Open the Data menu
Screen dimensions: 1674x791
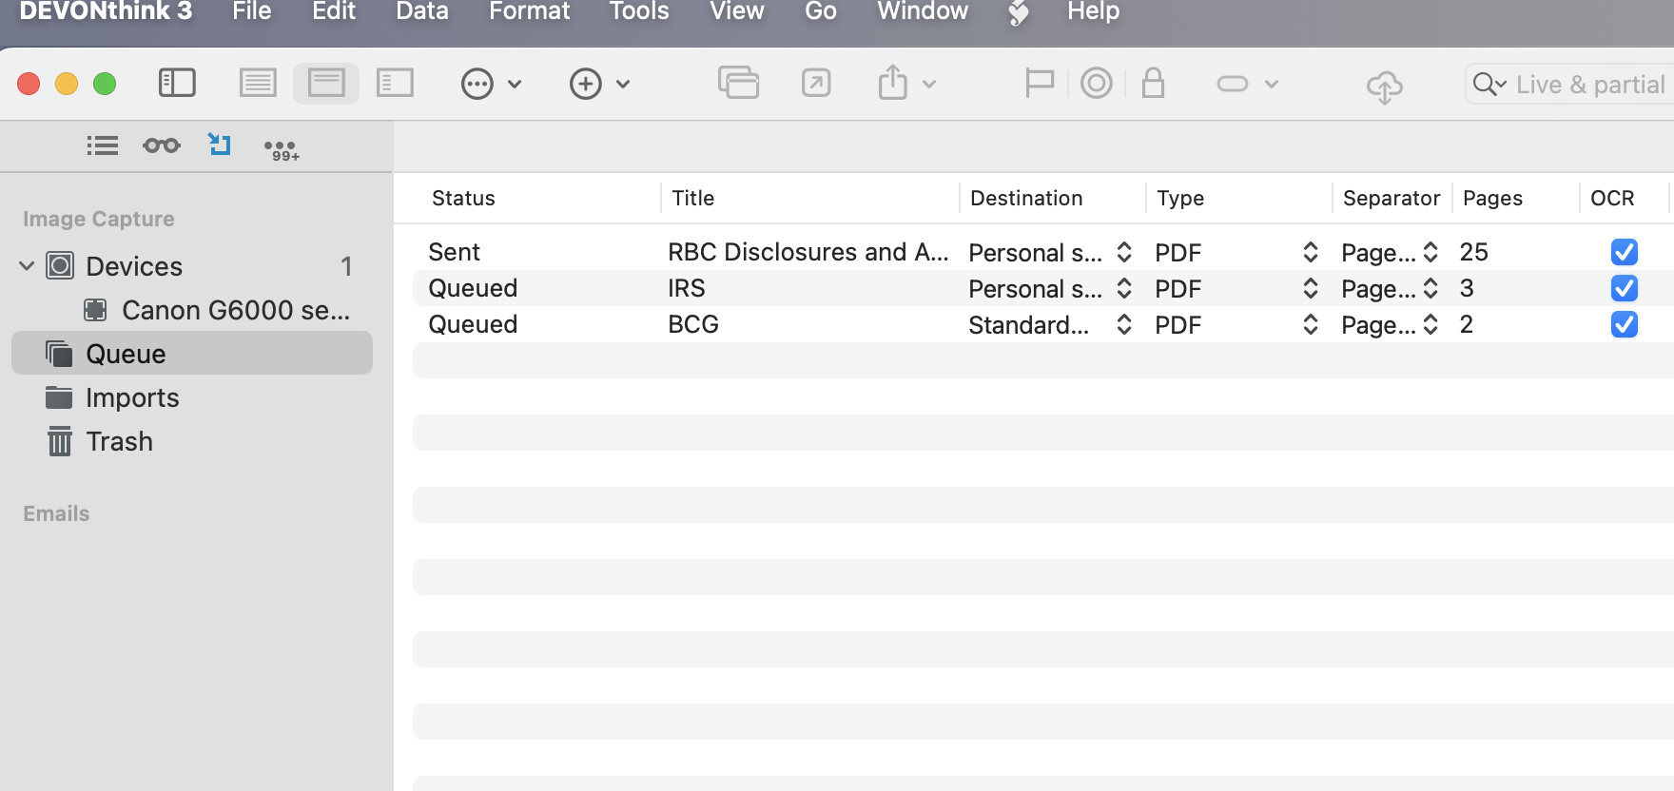click(x=421, y=11)
